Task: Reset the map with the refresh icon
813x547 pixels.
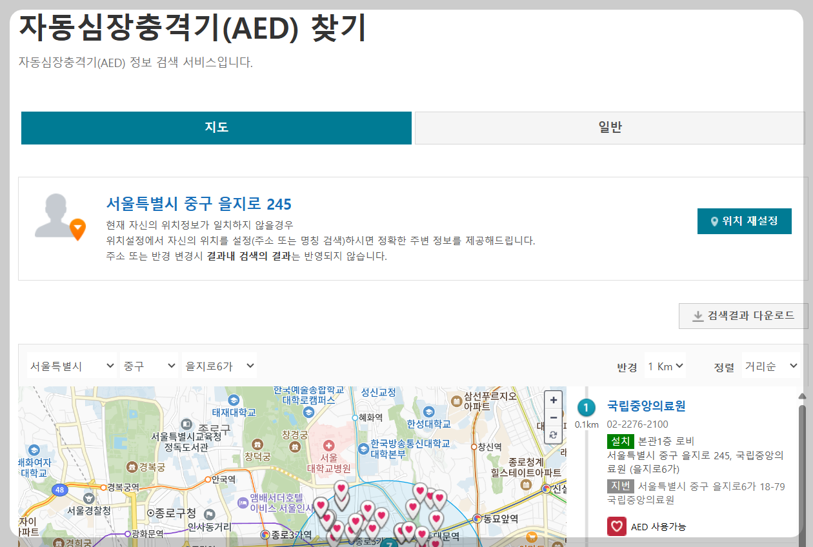Action: 553,435
